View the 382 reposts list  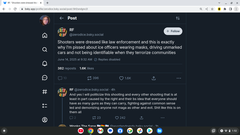point(67,68)
